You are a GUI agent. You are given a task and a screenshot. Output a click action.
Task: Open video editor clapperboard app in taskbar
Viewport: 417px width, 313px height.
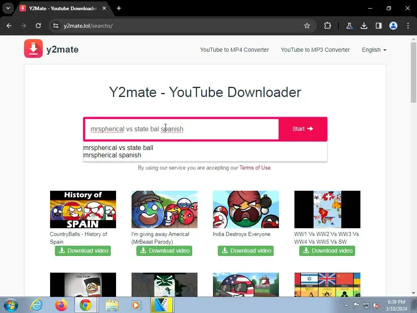coord(162,305)
